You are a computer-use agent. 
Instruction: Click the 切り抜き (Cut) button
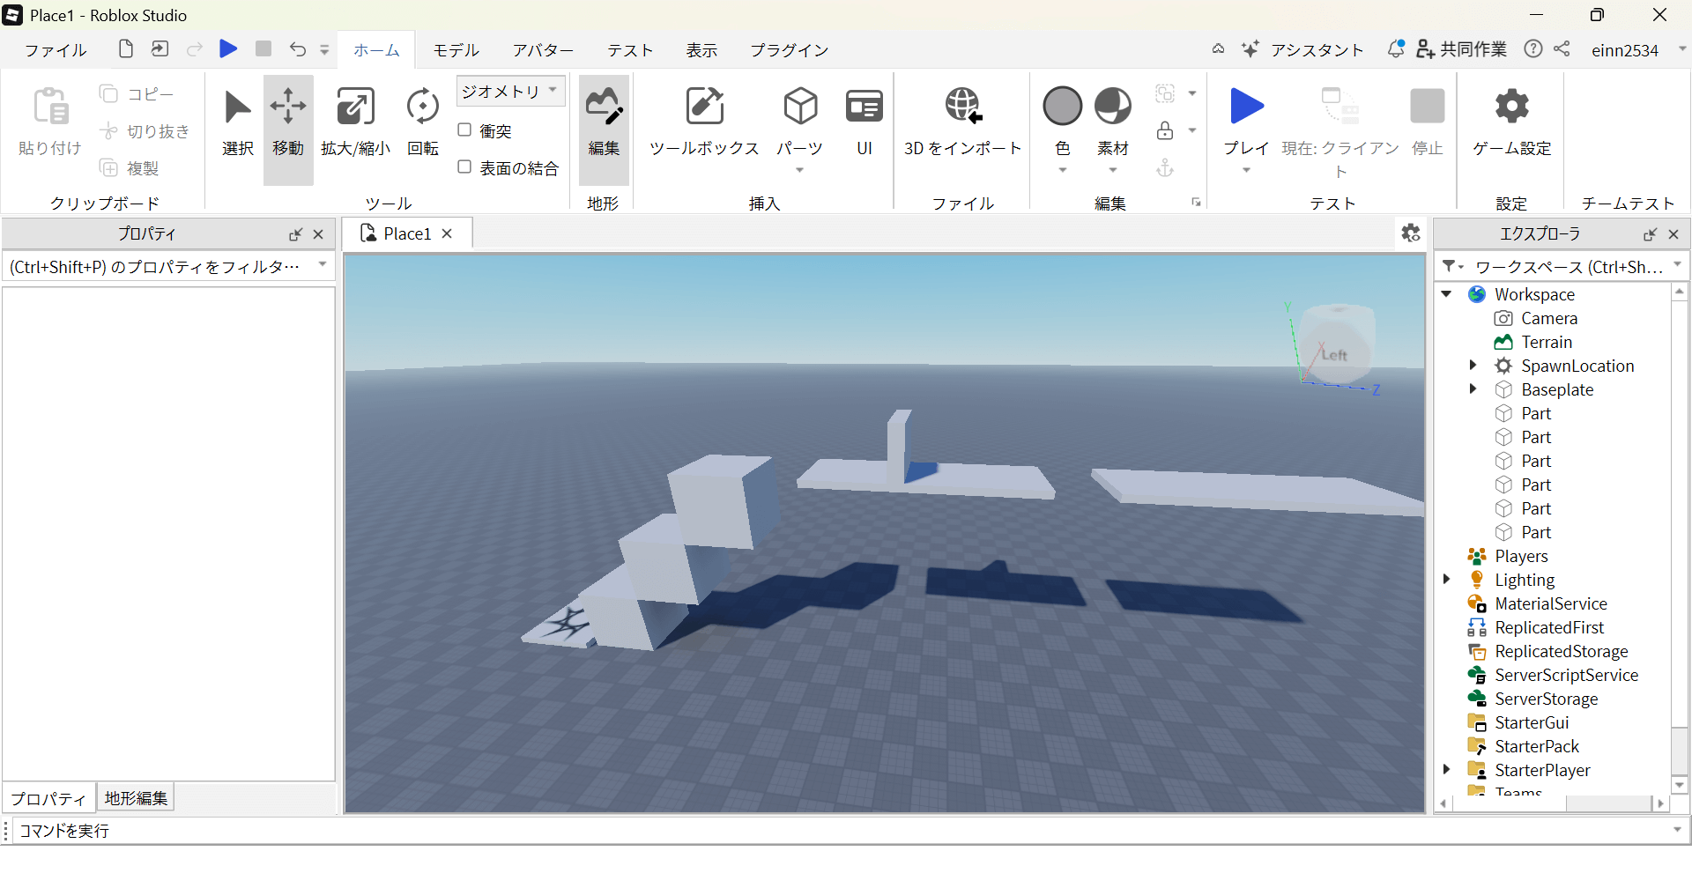145,131
